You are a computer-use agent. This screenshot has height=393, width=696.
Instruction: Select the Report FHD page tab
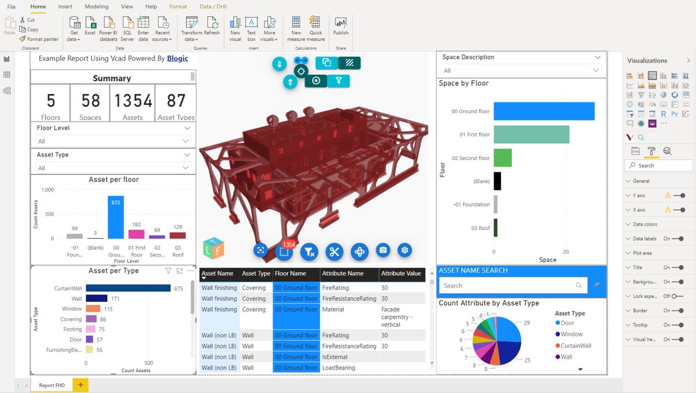click(52, 385)
